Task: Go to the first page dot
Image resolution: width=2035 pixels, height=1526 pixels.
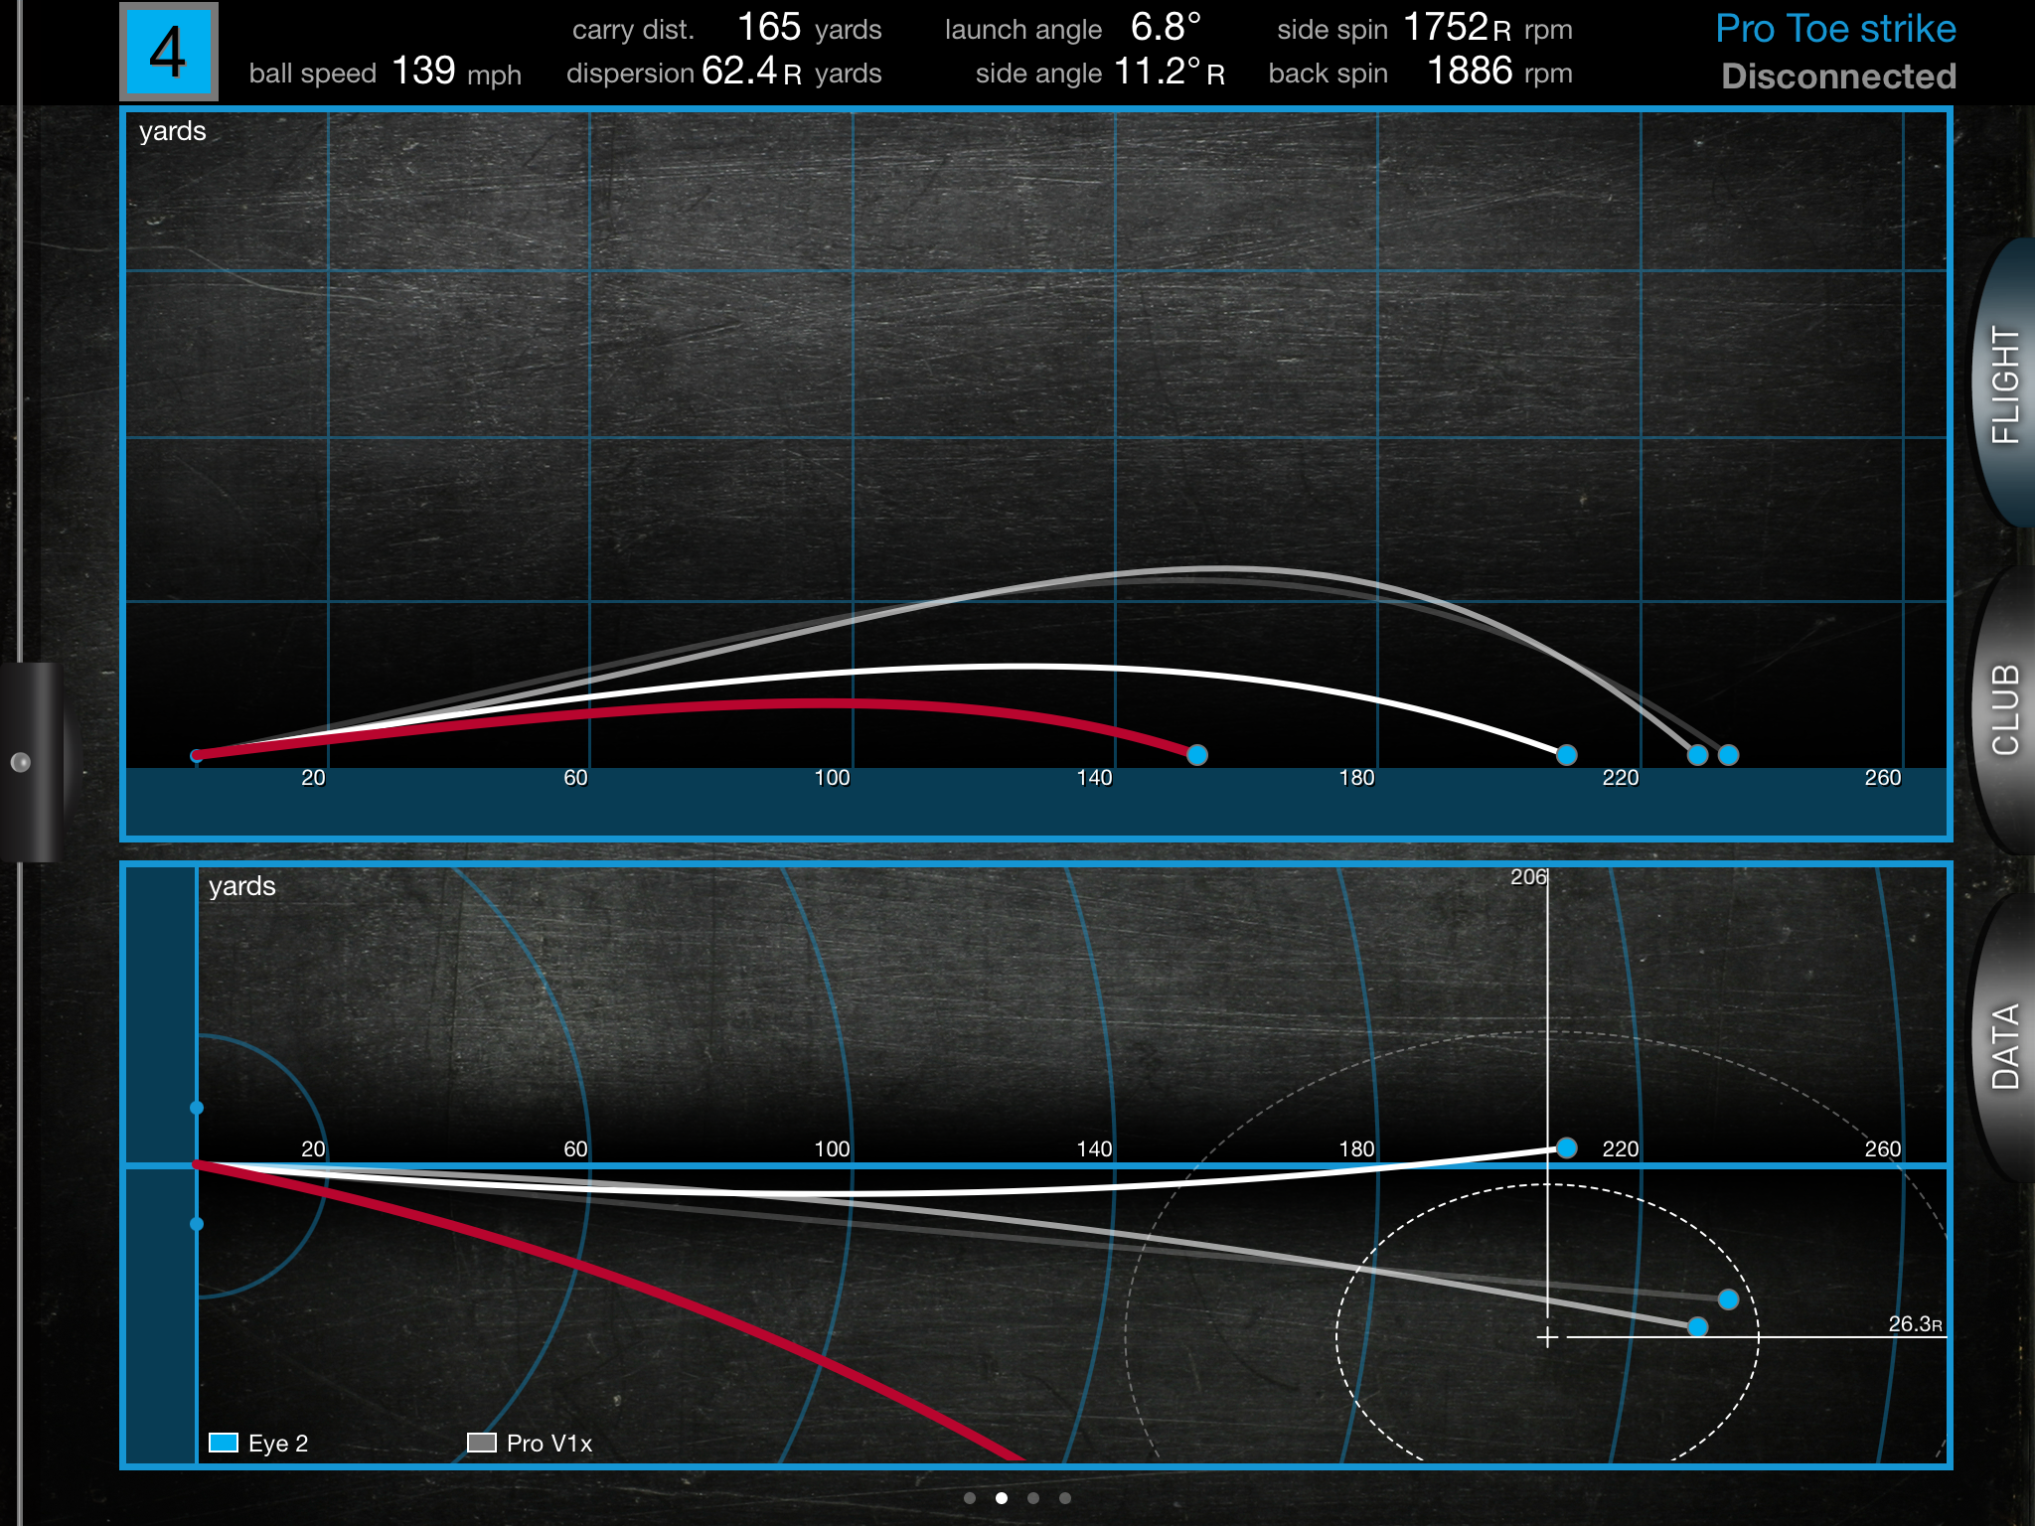Action: click(x=970, y=1498)
